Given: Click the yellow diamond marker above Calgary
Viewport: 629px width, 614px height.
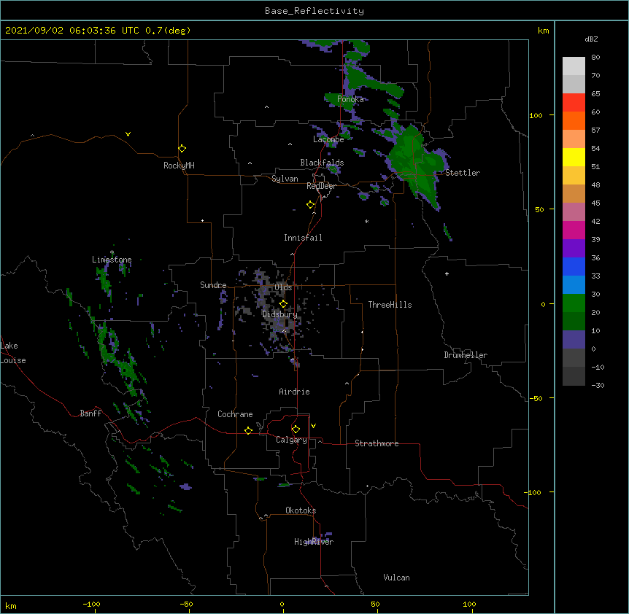Looking at the screenshot, I should [x=296, y=430].
